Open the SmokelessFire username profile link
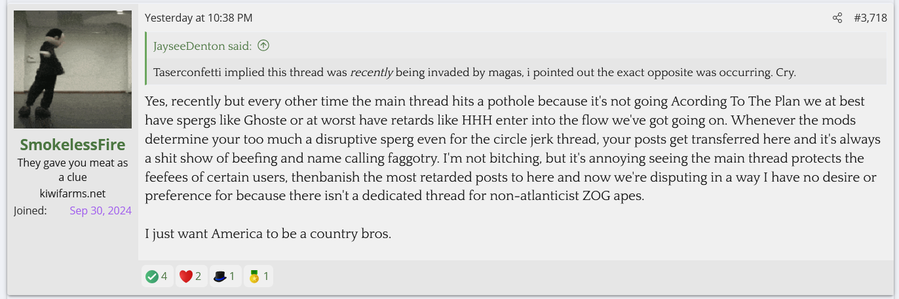This screenshot has height=299, width=899. point(73,144)
